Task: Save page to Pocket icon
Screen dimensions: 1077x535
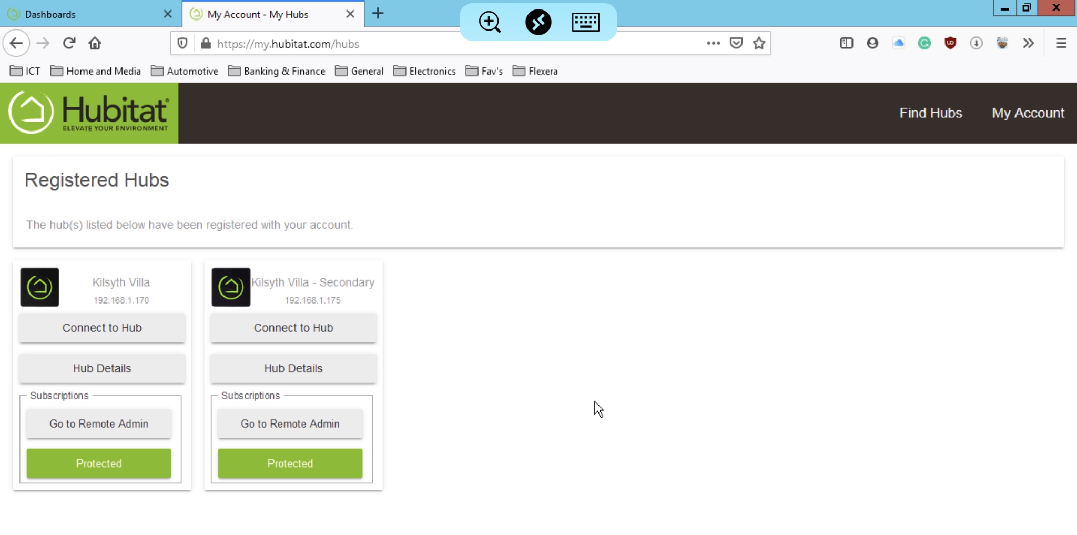Action: tap(736, 43)
